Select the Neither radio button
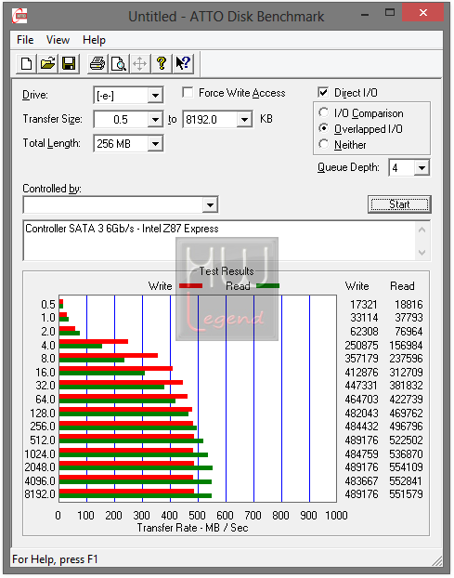Viewport: 454px width, 578px height. click(x=323, y=144)
